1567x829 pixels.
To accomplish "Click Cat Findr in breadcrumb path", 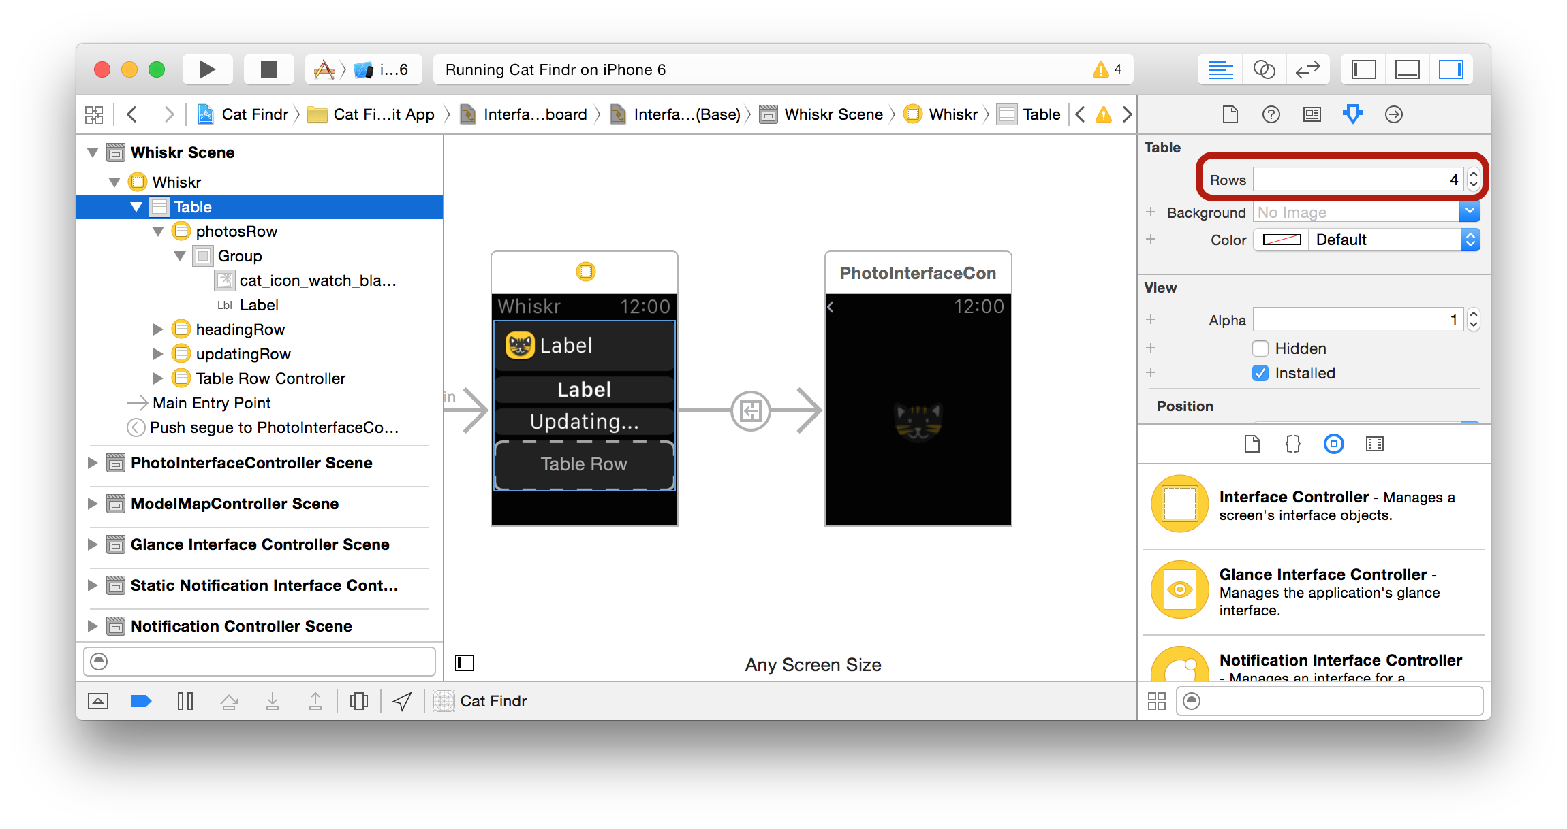I will coord(254,114).
